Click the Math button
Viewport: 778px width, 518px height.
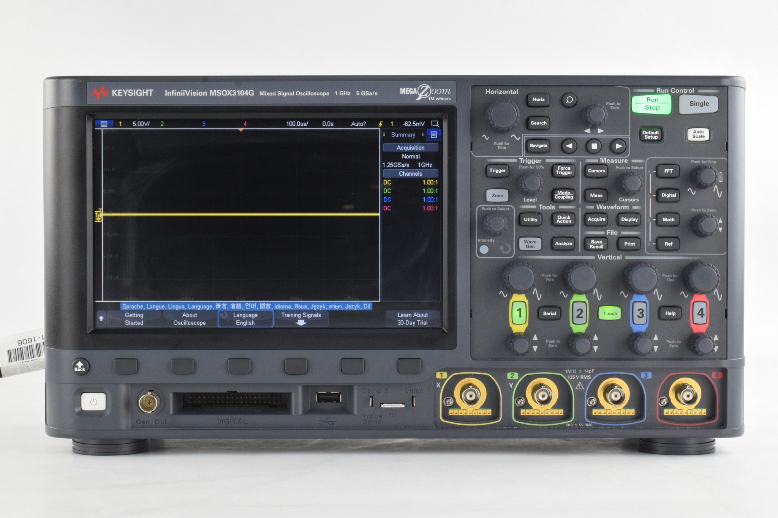[x=669, y=220]
